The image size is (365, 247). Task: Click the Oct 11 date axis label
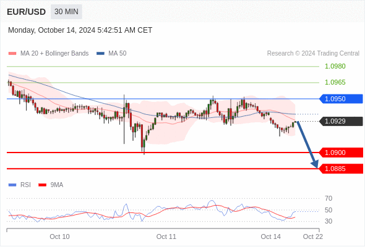[166, 237]
